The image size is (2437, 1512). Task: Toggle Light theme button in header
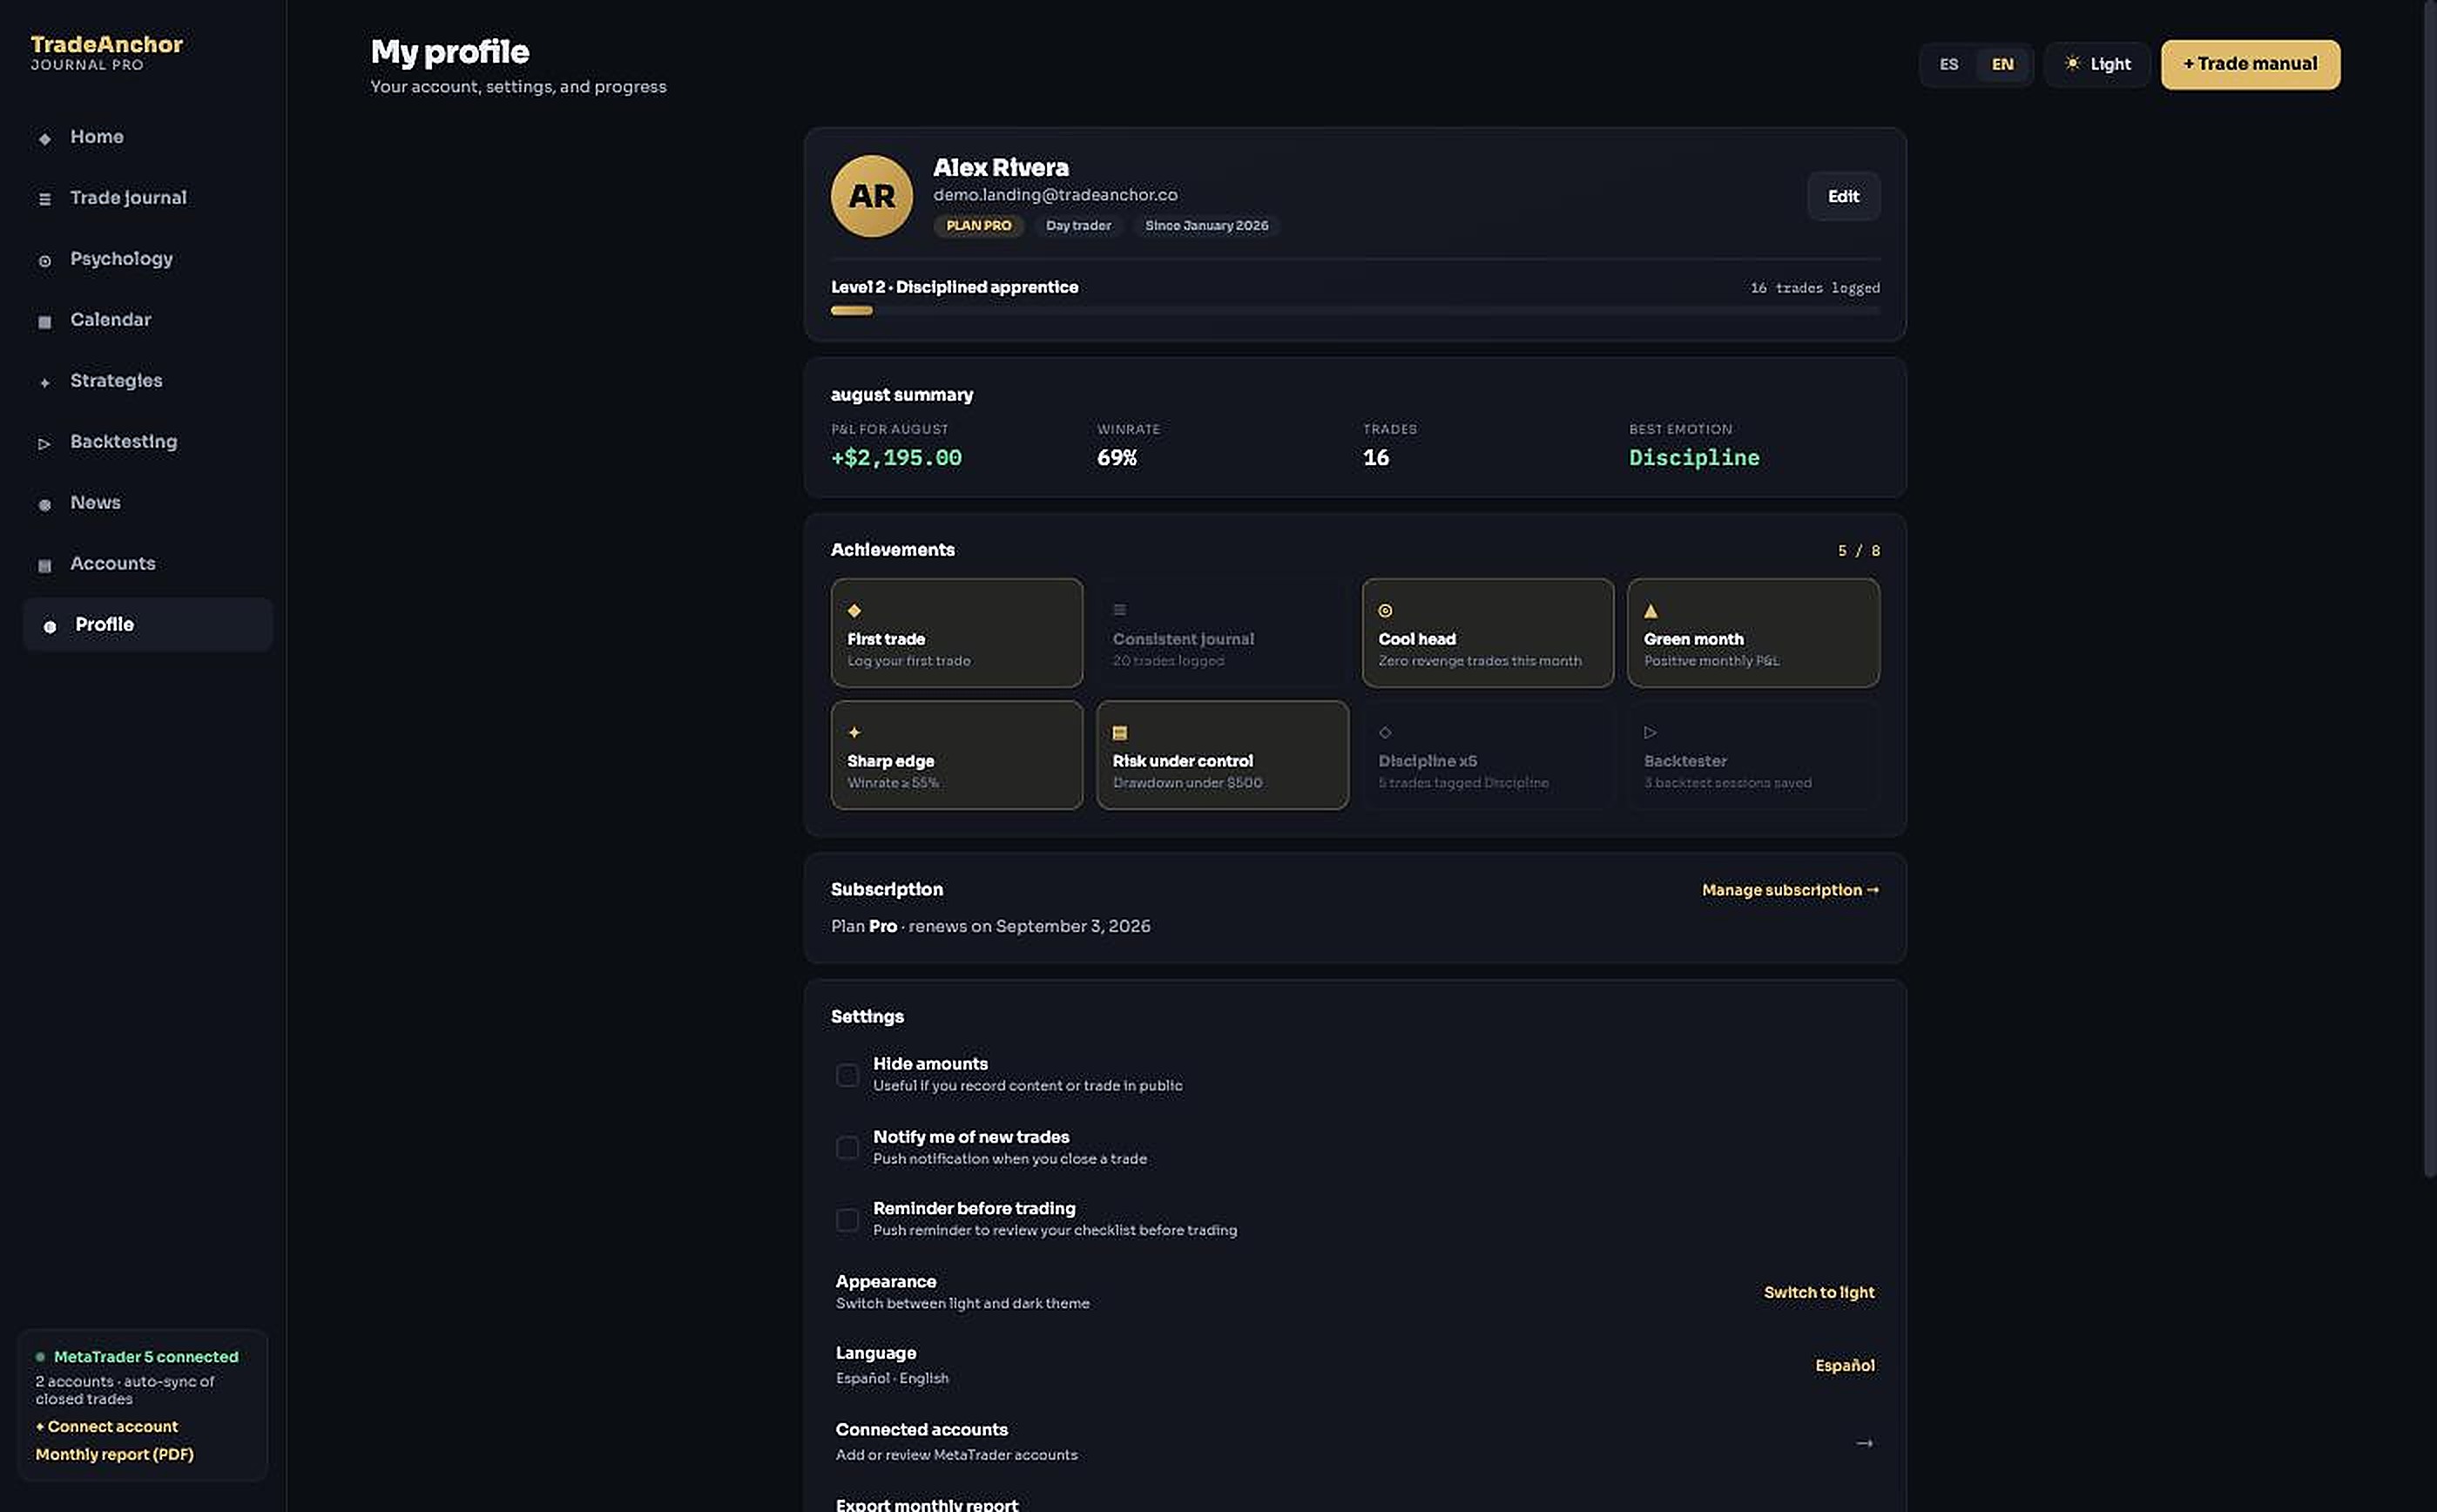point(2097,64)
